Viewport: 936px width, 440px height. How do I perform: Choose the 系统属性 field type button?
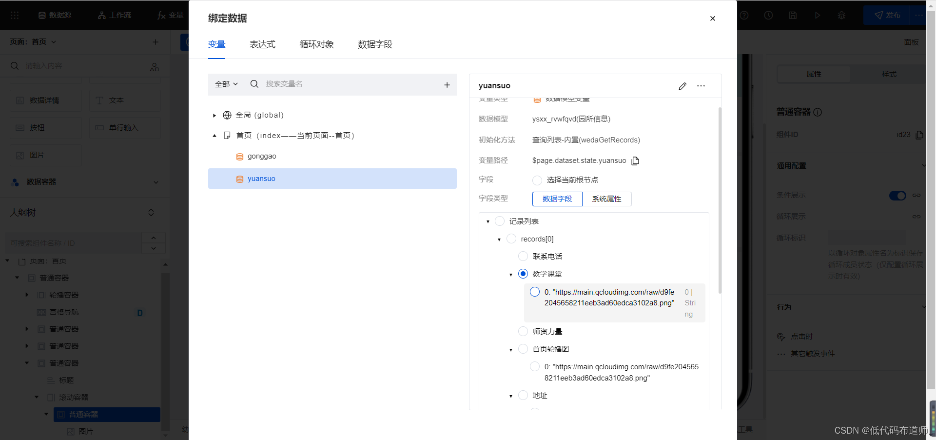coord(606,199)
